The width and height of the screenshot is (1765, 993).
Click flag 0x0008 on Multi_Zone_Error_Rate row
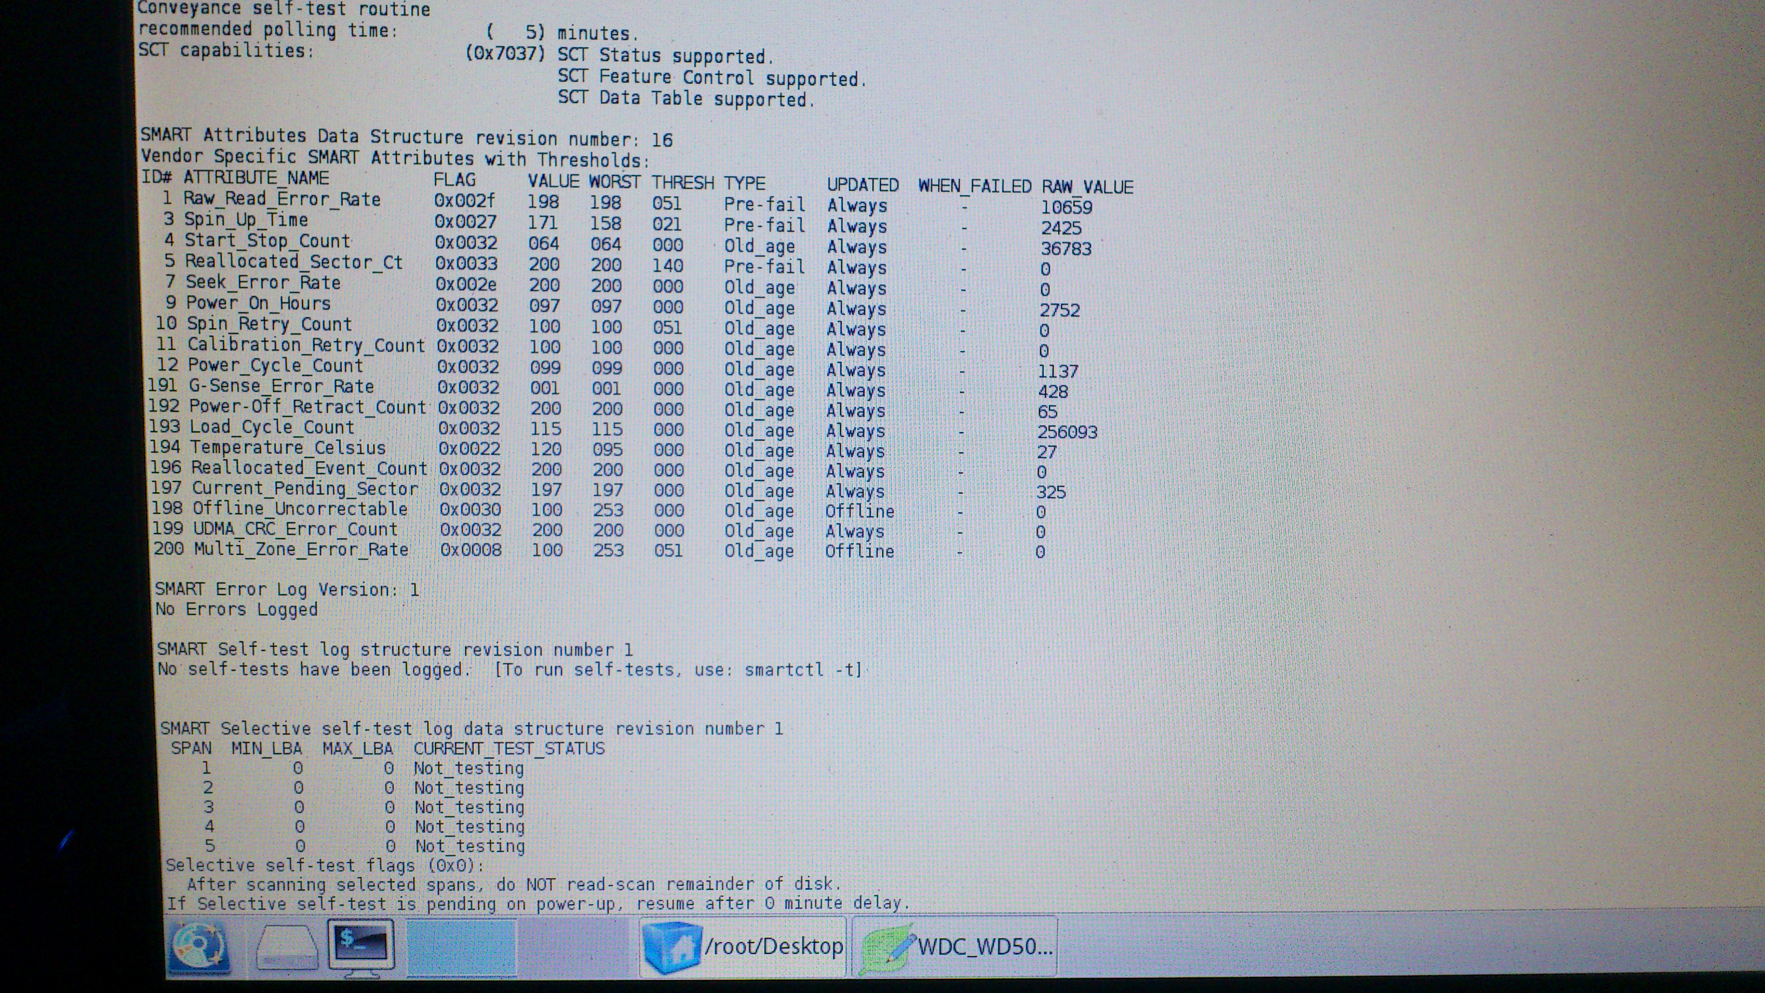[x=472, y=550]
